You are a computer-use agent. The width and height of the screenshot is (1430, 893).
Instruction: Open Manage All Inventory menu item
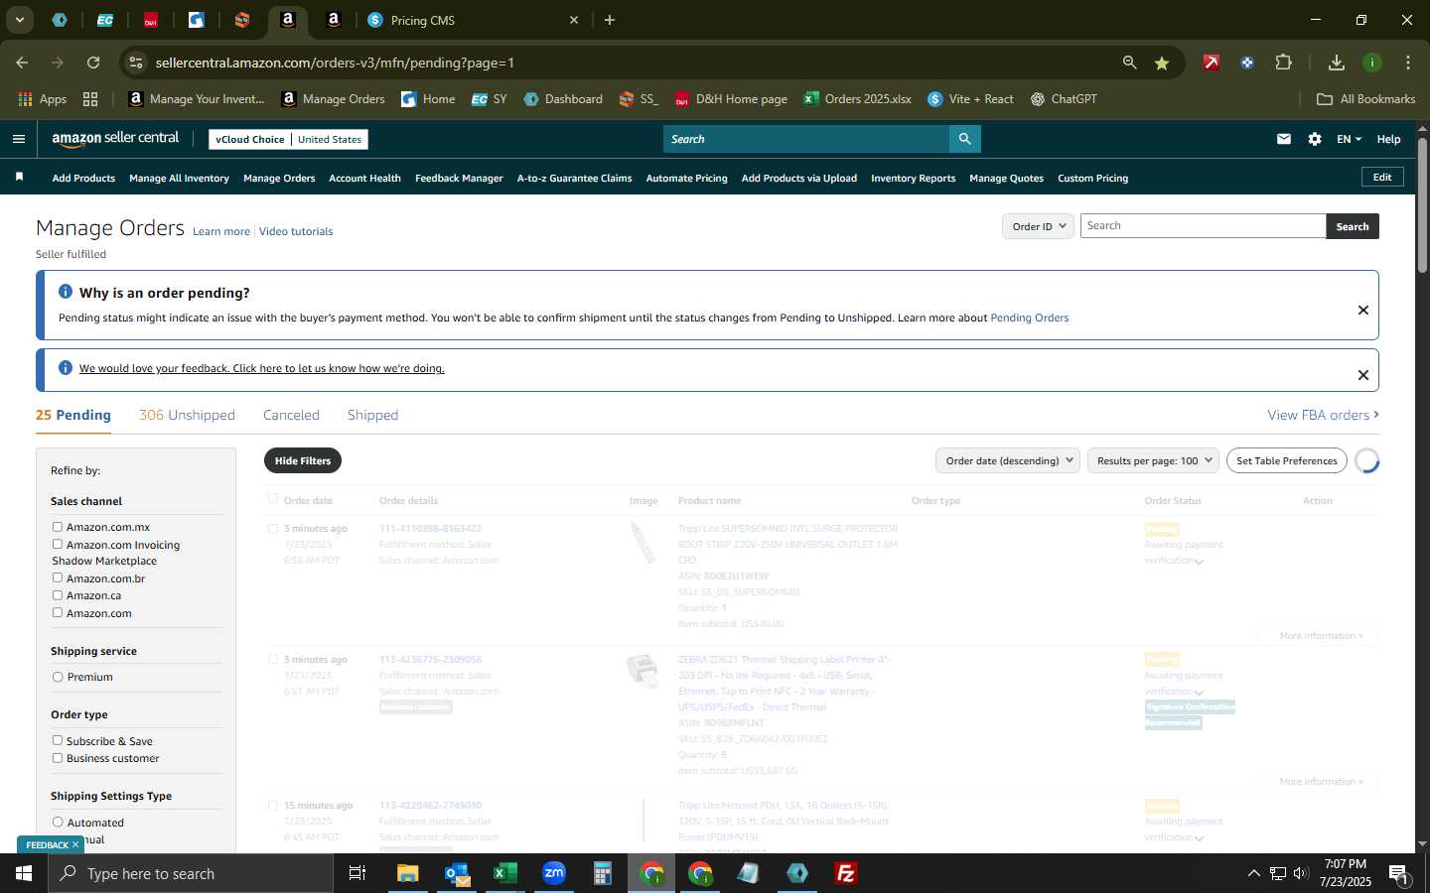point(179,179)
